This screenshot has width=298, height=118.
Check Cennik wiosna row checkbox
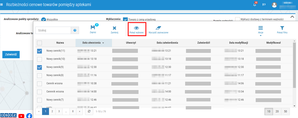tap(39, 84)
